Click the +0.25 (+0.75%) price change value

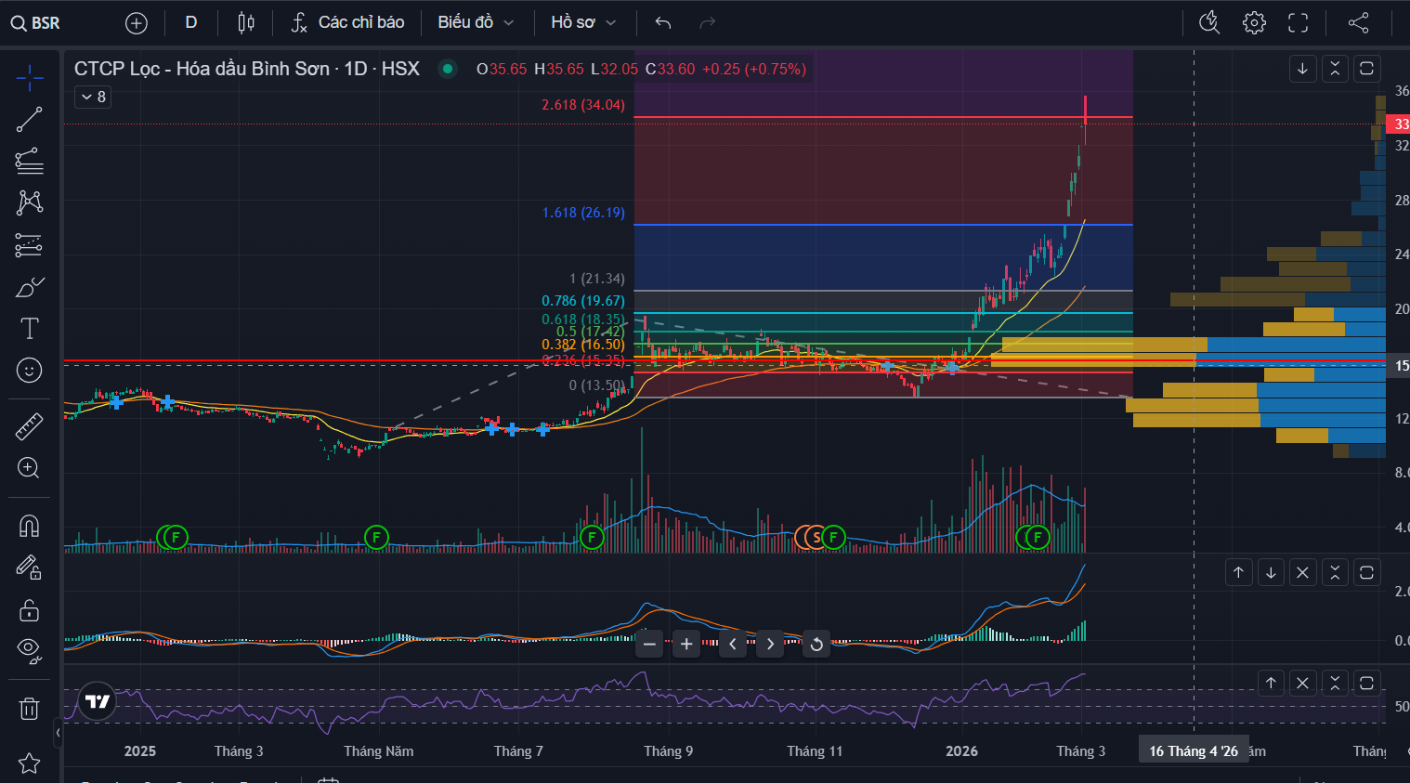(x=754, y=69)
